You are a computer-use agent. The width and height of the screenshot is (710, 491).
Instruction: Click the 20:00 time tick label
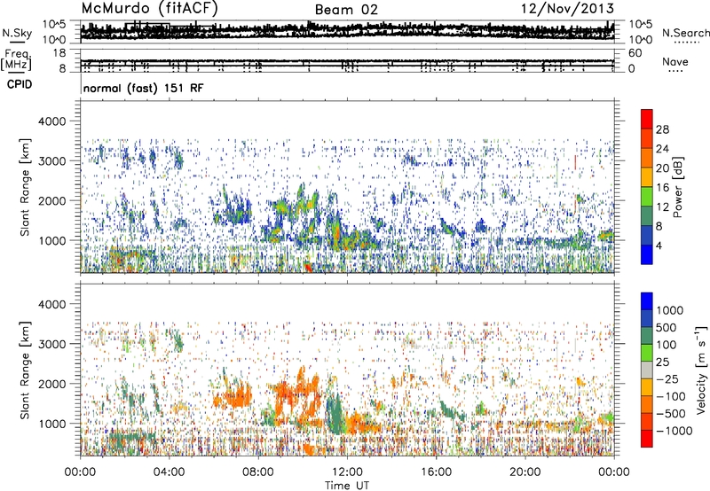click(x=525, y=472)
